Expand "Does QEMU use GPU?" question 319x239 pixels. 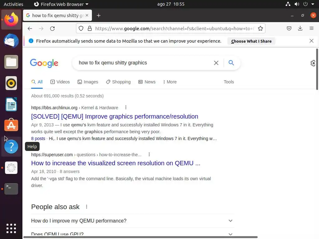[132, 234]
